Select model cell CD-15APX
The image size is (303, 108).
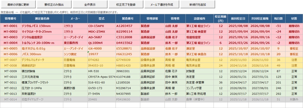[102, 26]
